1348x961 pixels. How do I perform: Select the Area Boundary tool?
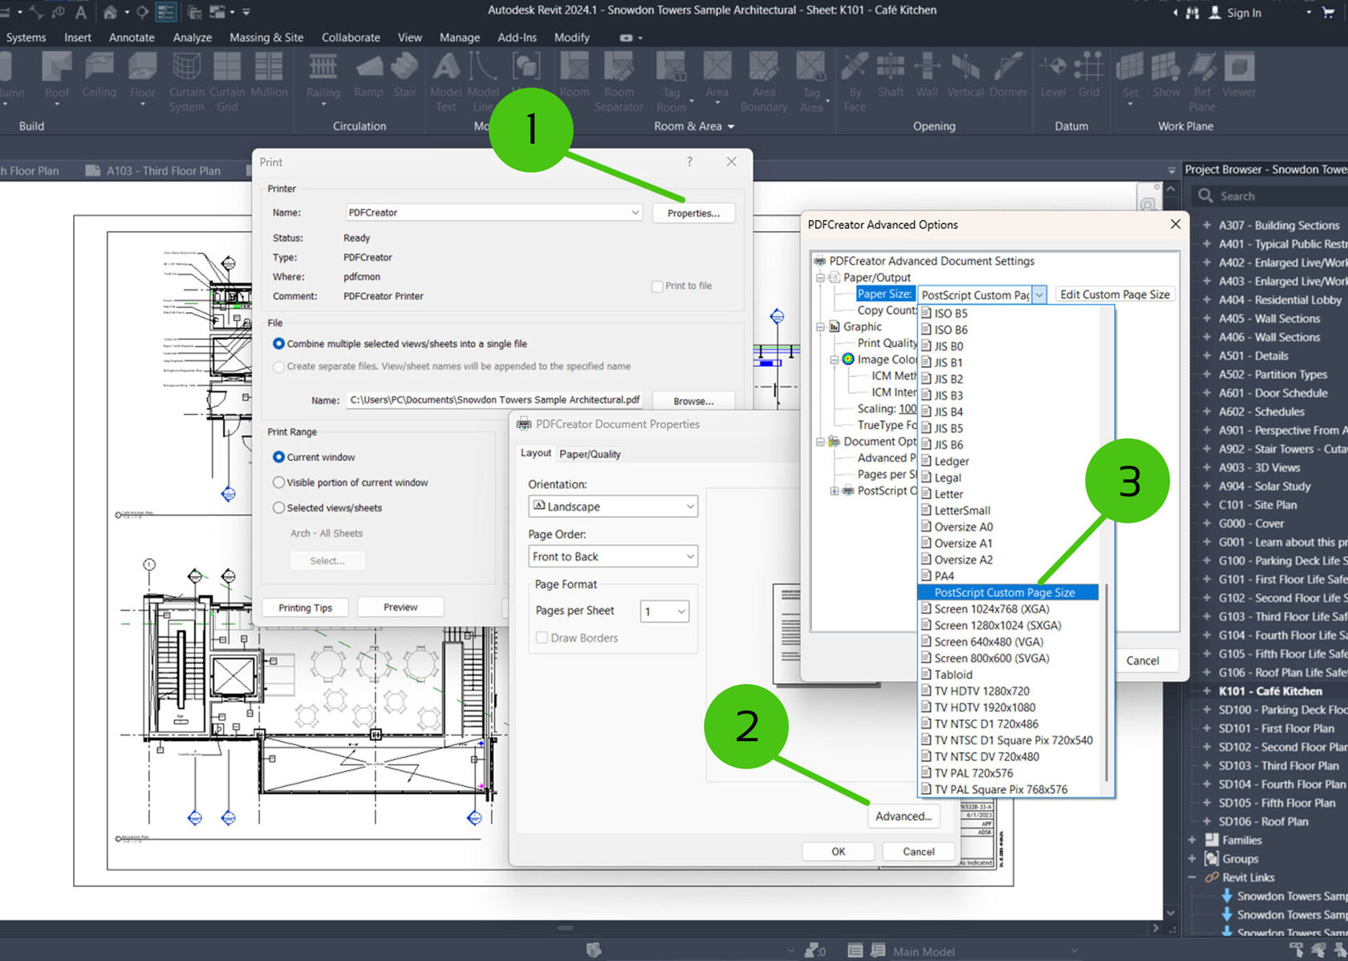pos(764,81)
